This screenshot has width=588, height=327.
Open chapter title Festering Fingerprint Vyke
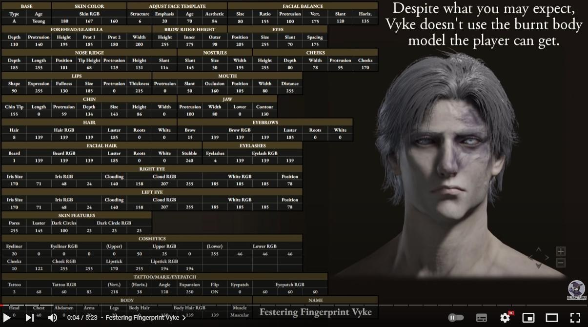tap(146, 318)
